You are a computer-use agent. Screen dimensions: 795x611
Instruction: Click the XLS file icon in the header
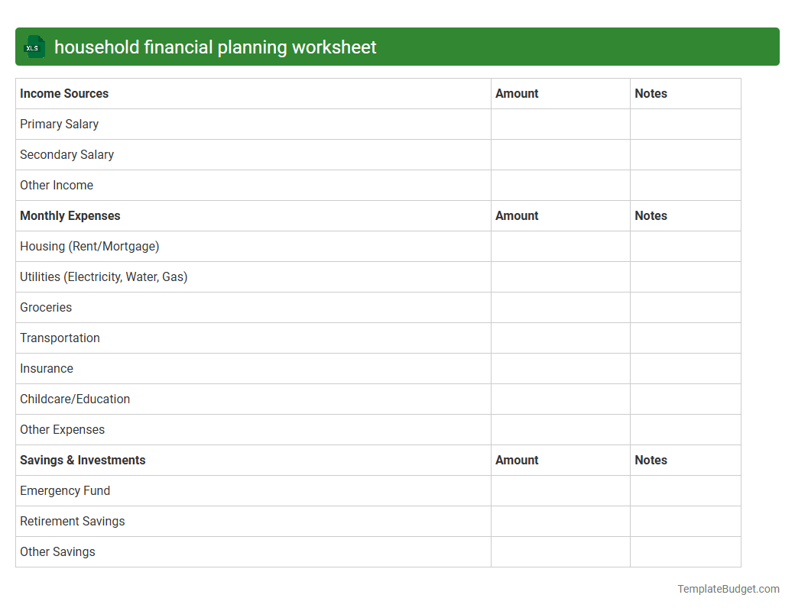(34, 47)
